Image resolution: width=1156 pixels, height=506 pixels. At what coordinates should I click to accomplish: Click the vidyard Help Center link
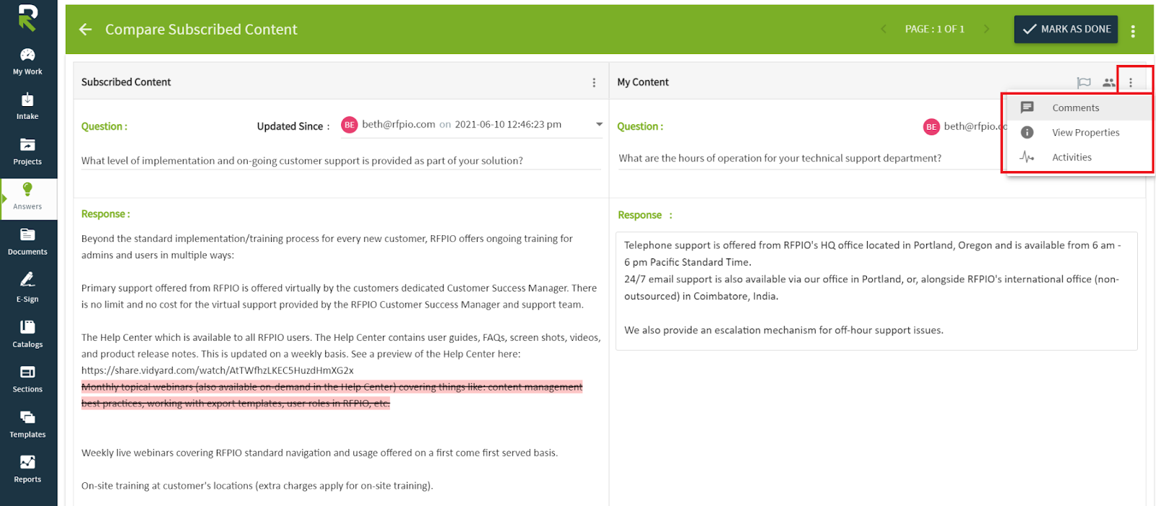[x=217, y=370]
